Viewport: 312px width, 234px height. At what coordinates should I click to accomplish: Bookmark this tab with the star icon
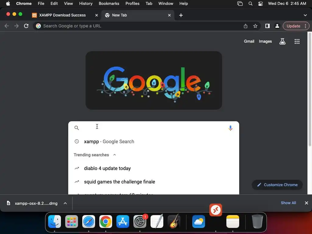[255, 26]
